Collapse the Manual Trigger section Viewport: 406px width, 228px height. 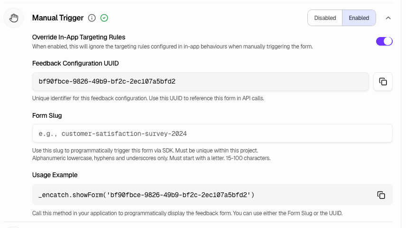[388, 18]
